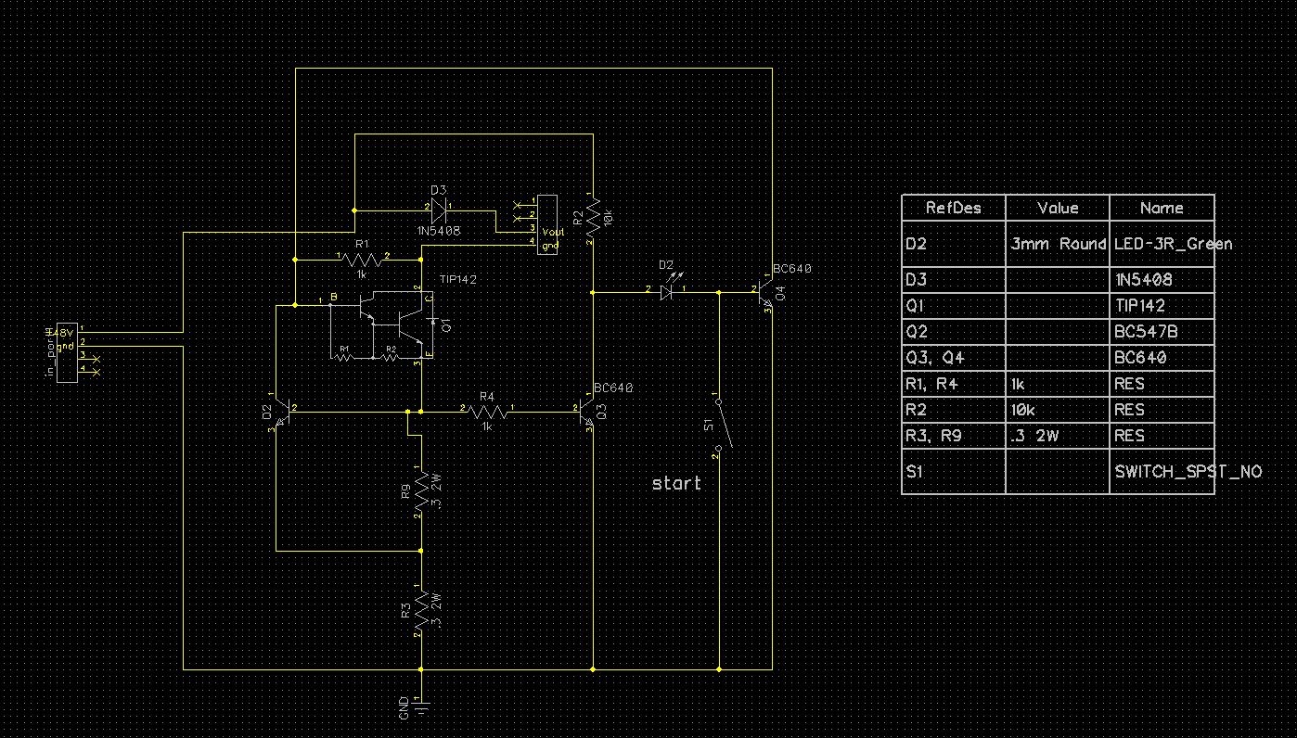
Task: Click the D2 LED symbol
Action: tap(665, 292)
